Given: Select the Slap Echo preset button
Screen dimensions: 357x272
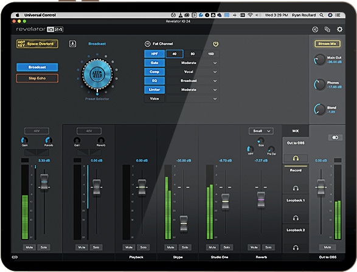Looking at the screenshot, I should 37,78.
